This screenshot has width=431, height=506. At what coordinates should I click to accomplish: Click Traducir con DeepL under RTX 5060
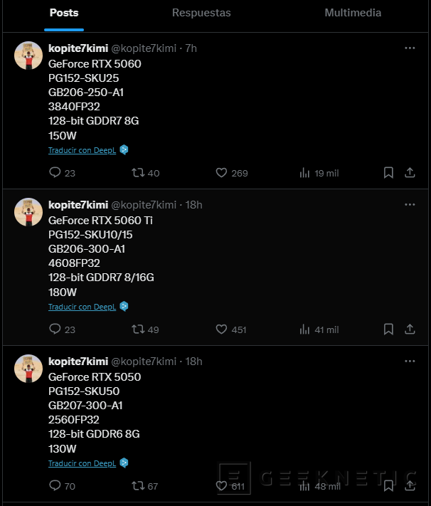[x=82, y=150]
